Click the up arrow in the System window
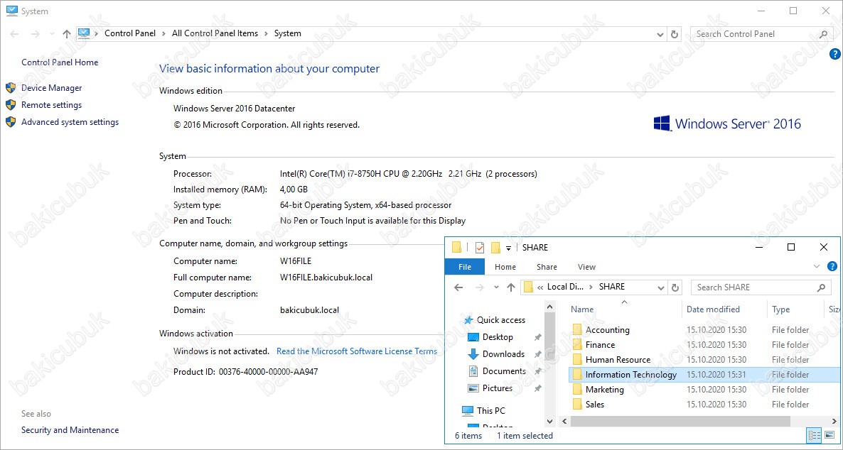This screenshot has height=450, width=843. point(67,34)
